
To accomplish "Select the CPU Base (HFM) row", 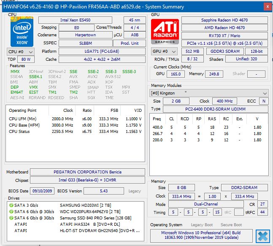I will tap(75, 125).
